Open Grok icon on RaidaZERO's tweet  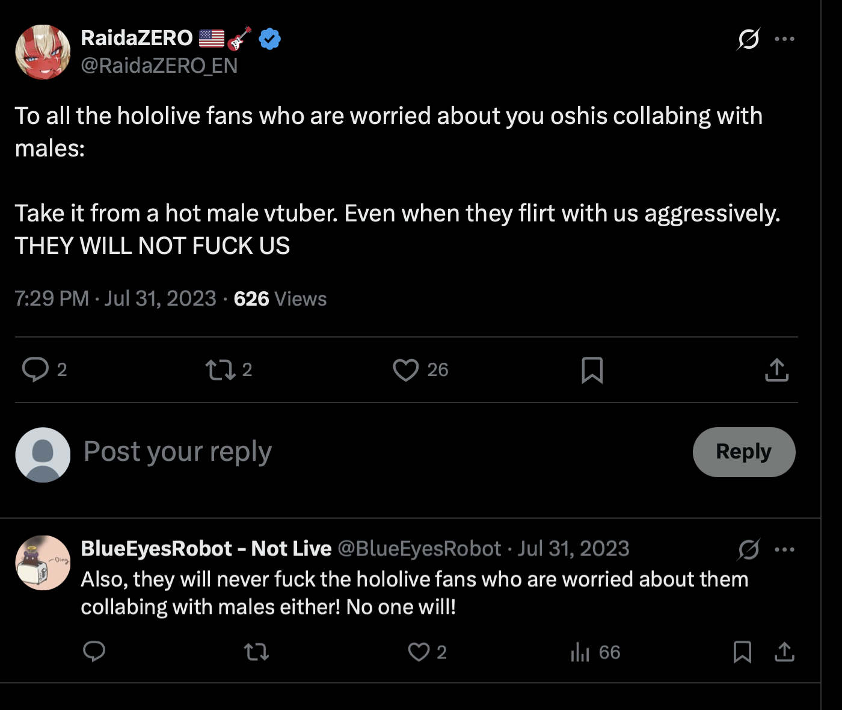(749, 39)
